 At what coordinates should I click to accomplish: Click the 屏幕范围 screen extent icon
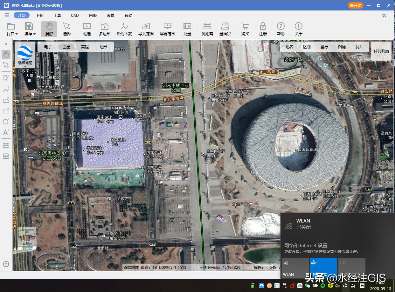(x=167, y=29)
